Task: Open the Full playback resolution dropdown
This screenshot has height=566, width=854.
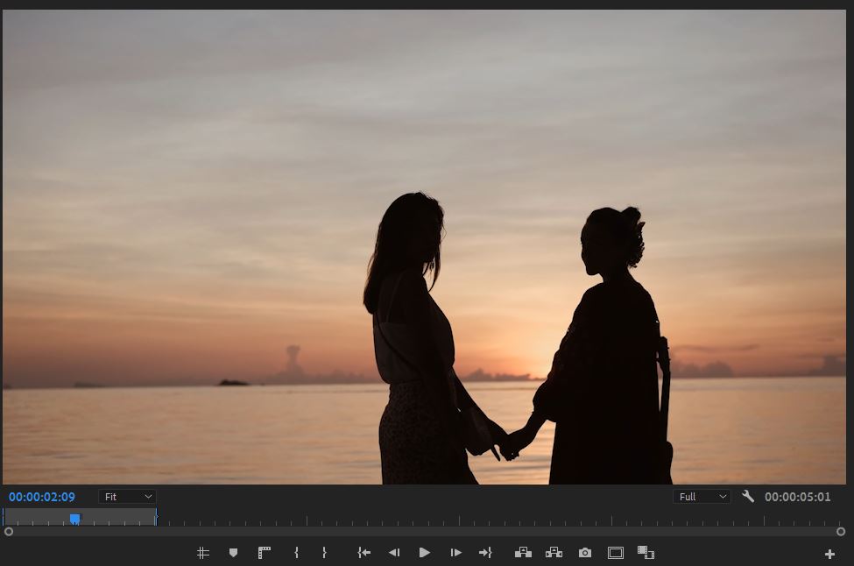Action: pos(702,497)
